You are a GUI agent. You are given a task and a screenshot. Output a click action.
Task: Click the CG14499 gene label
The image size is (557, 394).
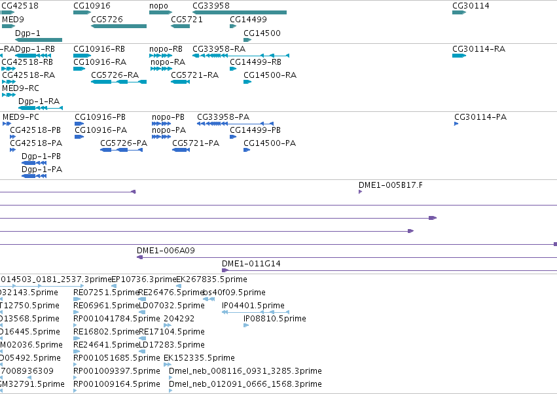coord(248,19)
